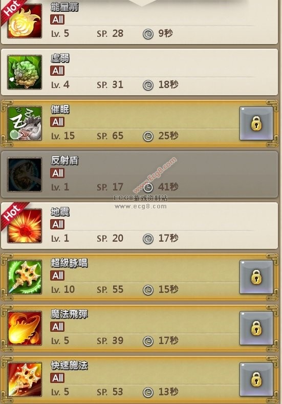Screen dimensions: 282x404
Task: Select the 反射盾 greyed-out skill row
Action: pos(139,175)
